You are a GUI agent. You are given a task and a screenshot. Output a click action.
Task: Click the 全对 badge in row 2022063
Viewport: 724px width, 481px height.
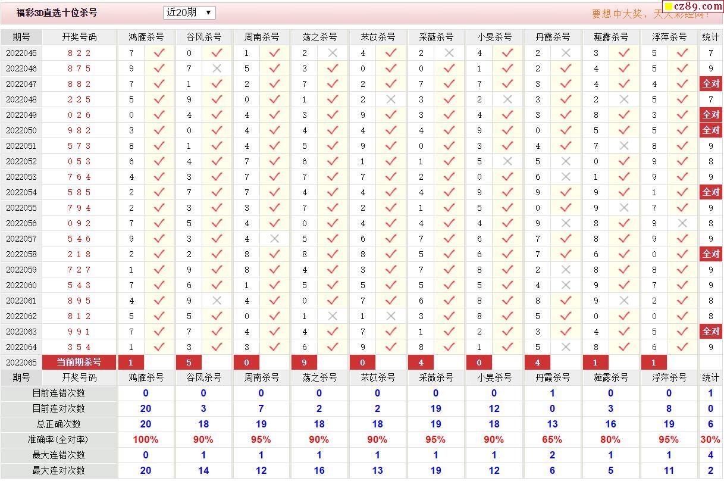click(711, 332)
